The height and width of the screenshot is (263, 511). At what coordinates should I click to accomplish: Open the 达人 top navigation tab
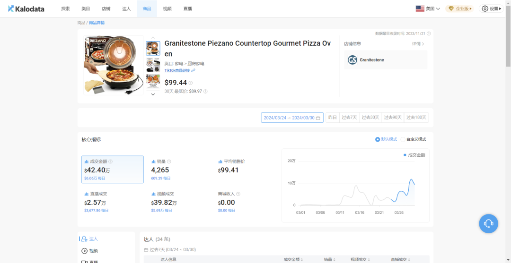(126, 9)
